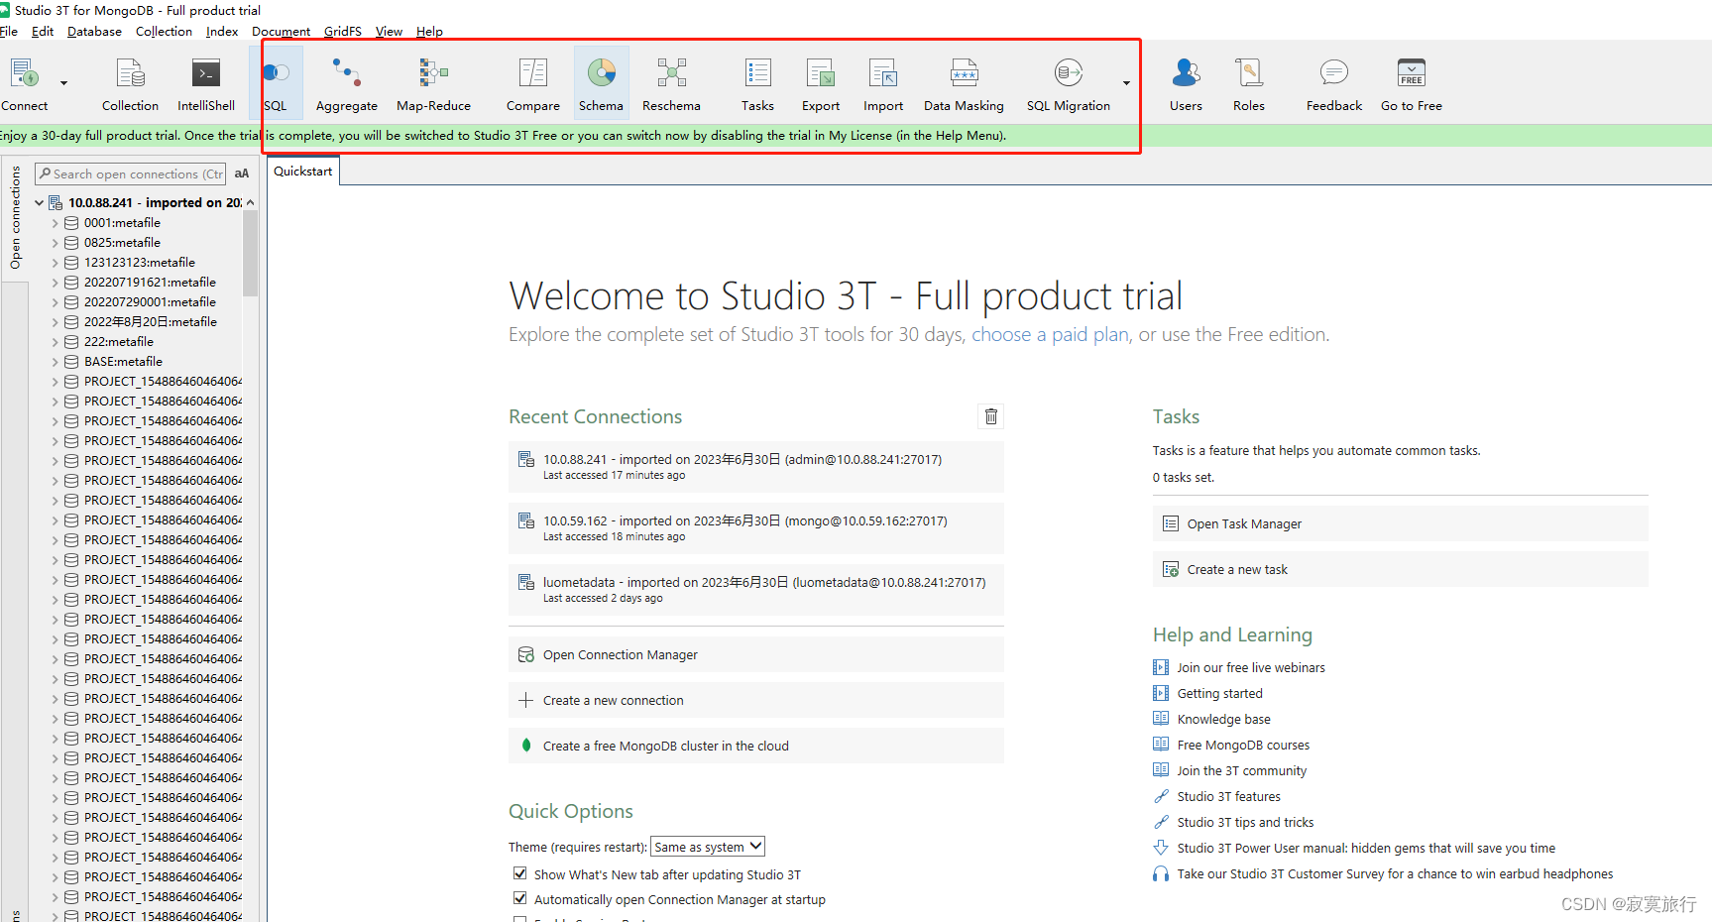
Task: Open Studio 3T tips and tricks link
Action: pos(1245,822)
